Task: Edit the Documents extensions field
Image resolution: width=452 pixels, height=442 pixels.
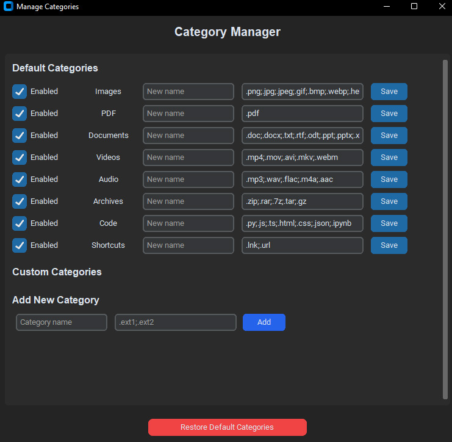Action: coord(303,136)
